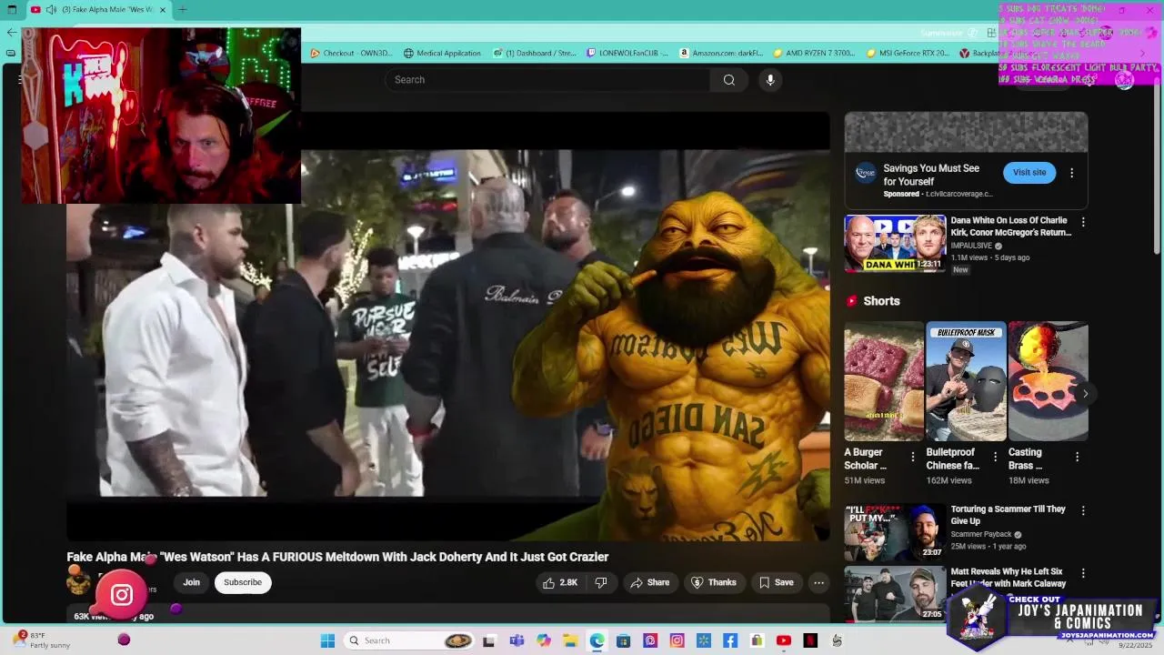Open Microsoft Teams from the taskbar

click(517, 640)
